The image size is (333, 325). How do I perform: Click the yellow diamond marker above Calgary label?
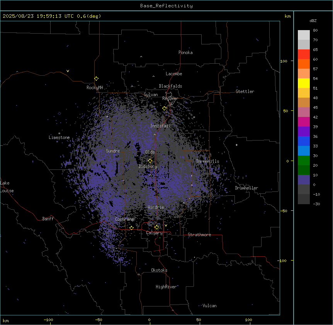(156, 227)
